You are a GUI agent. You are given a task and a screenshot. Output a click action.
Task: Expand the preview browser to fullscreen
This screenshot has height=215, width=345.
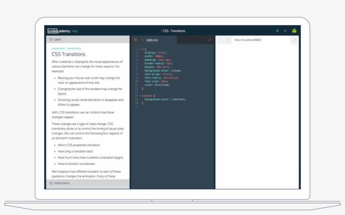pyautogui.click(x=295, y=40)
